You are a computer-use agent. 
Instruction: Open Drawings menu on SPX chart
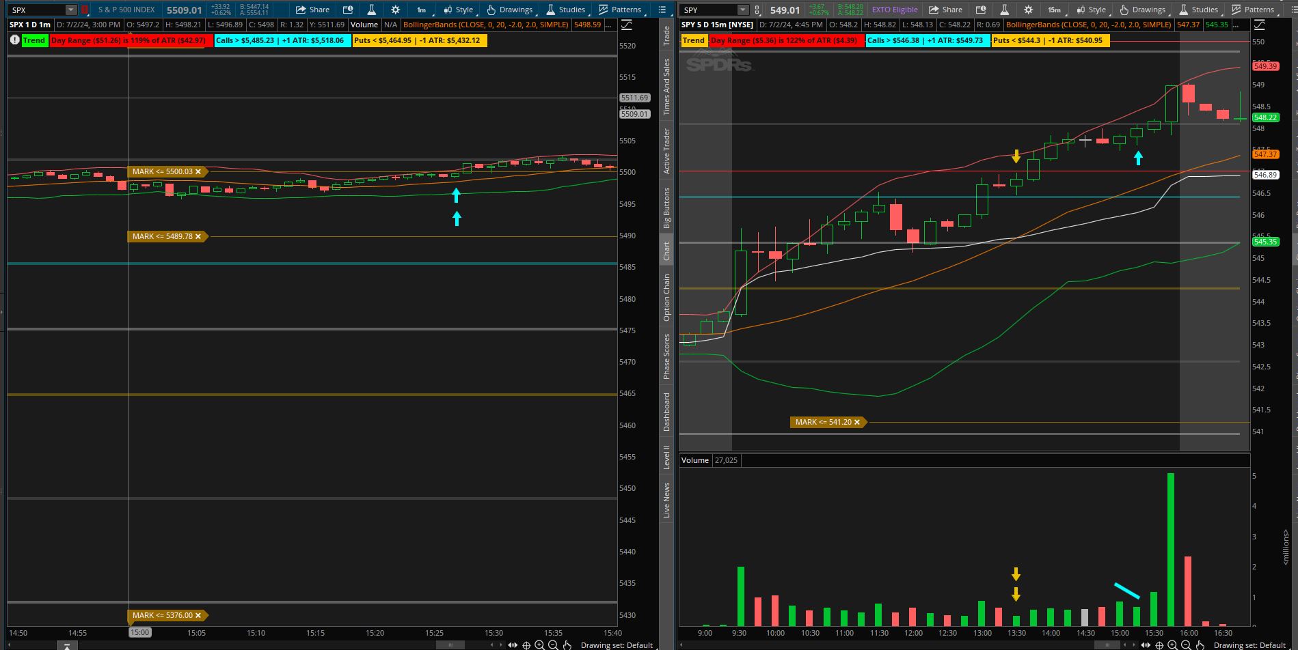pos(509,10)
